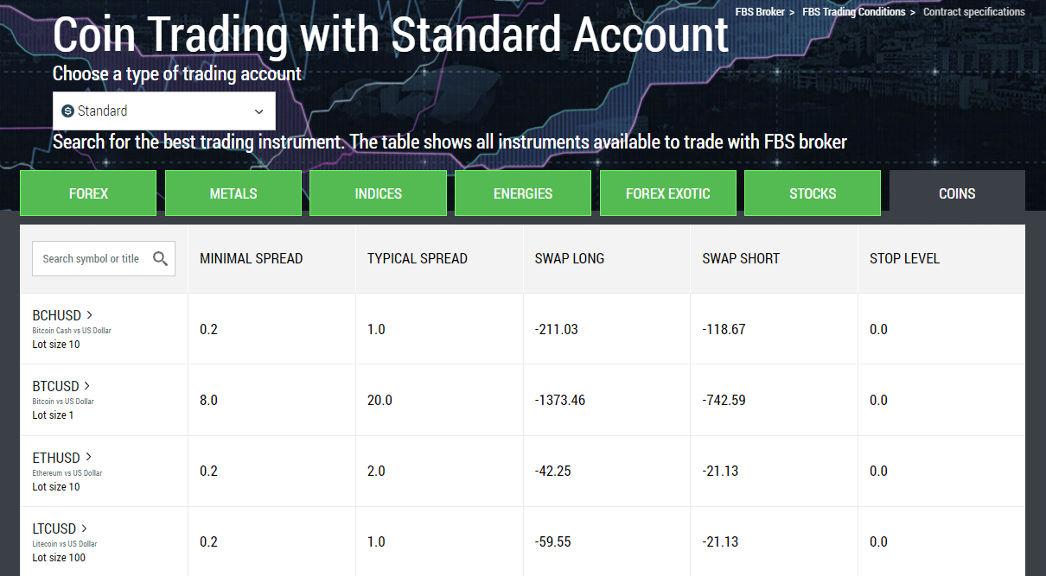Click the page title Coin Trading with Standard Account

pos(391,35)
